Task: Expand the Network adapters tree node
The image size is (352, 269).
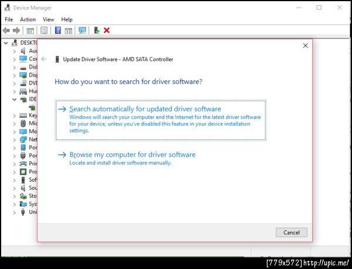Action: pyautogui.click(x=14, y=139)
